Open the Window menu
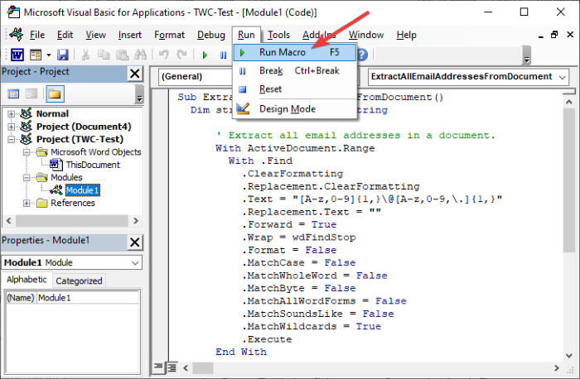This screenshot has height=379, width=580. [x=366, y=35]
